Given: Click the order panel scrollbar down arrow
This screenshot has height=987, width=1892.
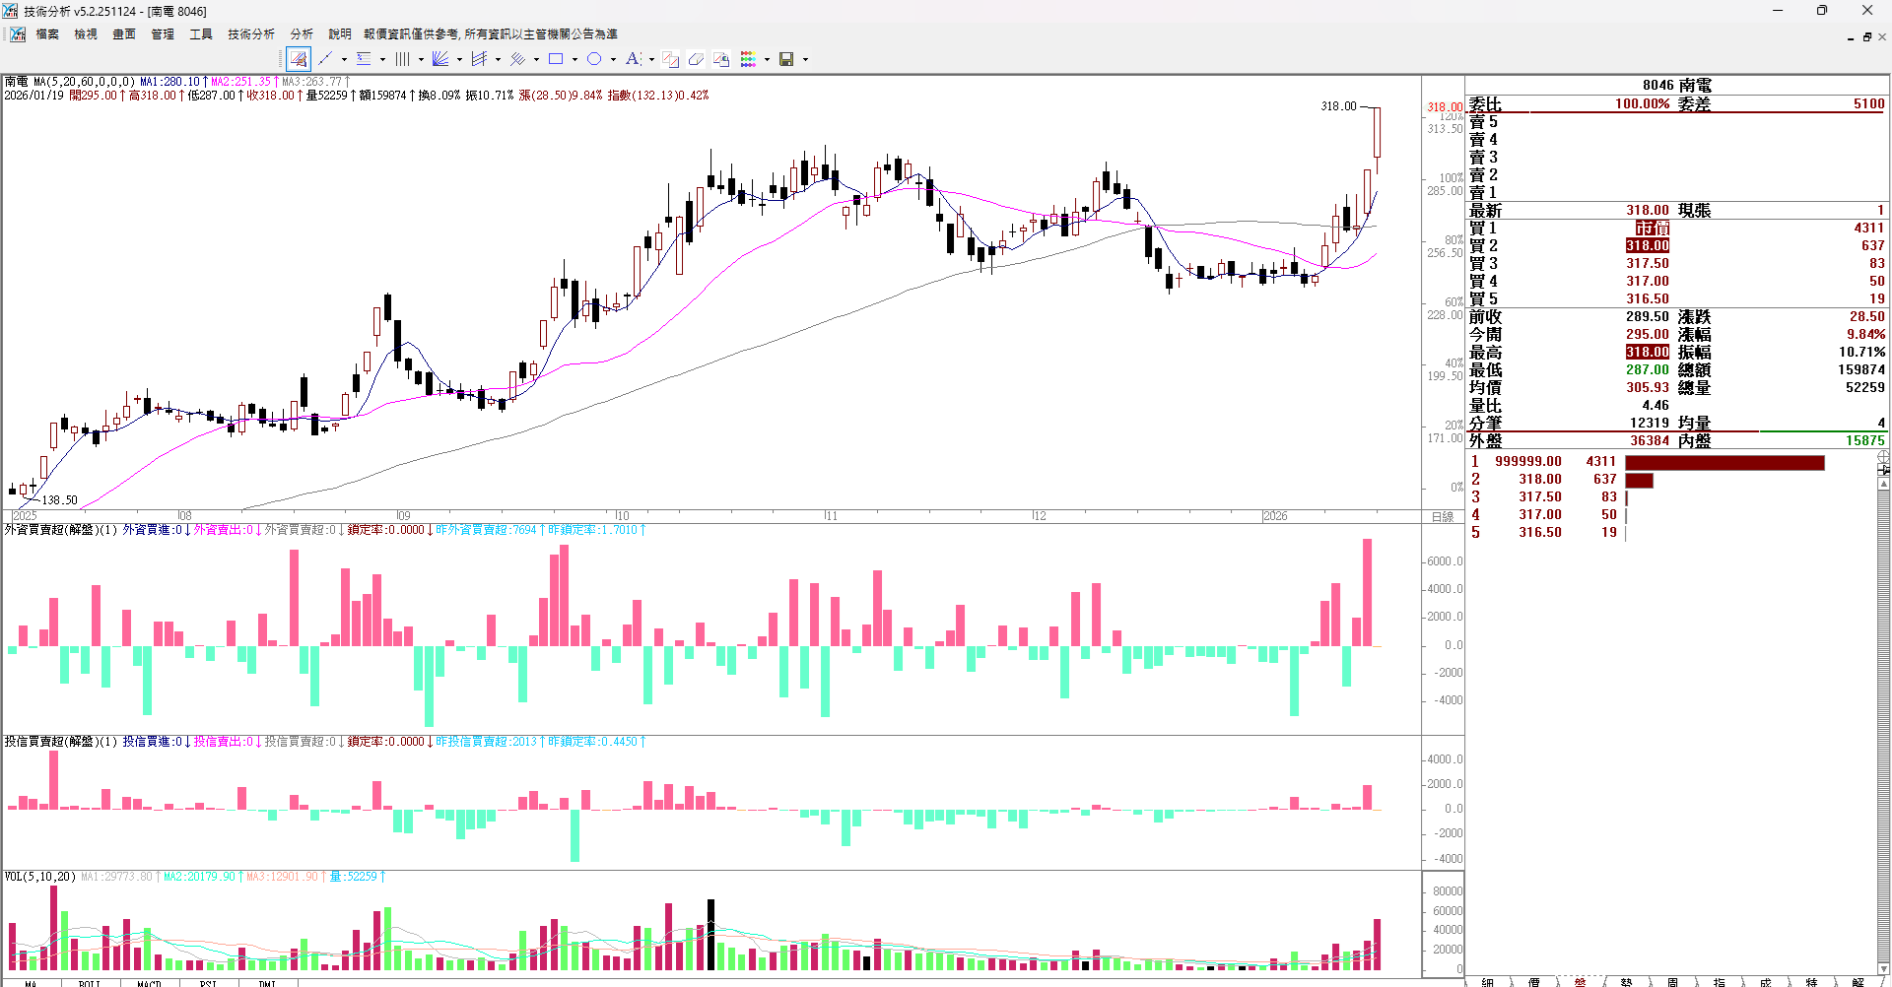Looking at the screenshot, I should pyautogui.click(x=1883, y=968).
